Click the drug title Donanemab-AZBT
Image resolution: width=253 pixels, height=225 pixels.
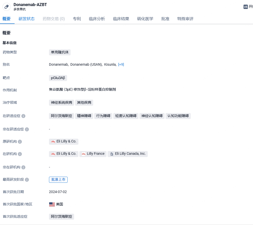[x=30, y=5]
